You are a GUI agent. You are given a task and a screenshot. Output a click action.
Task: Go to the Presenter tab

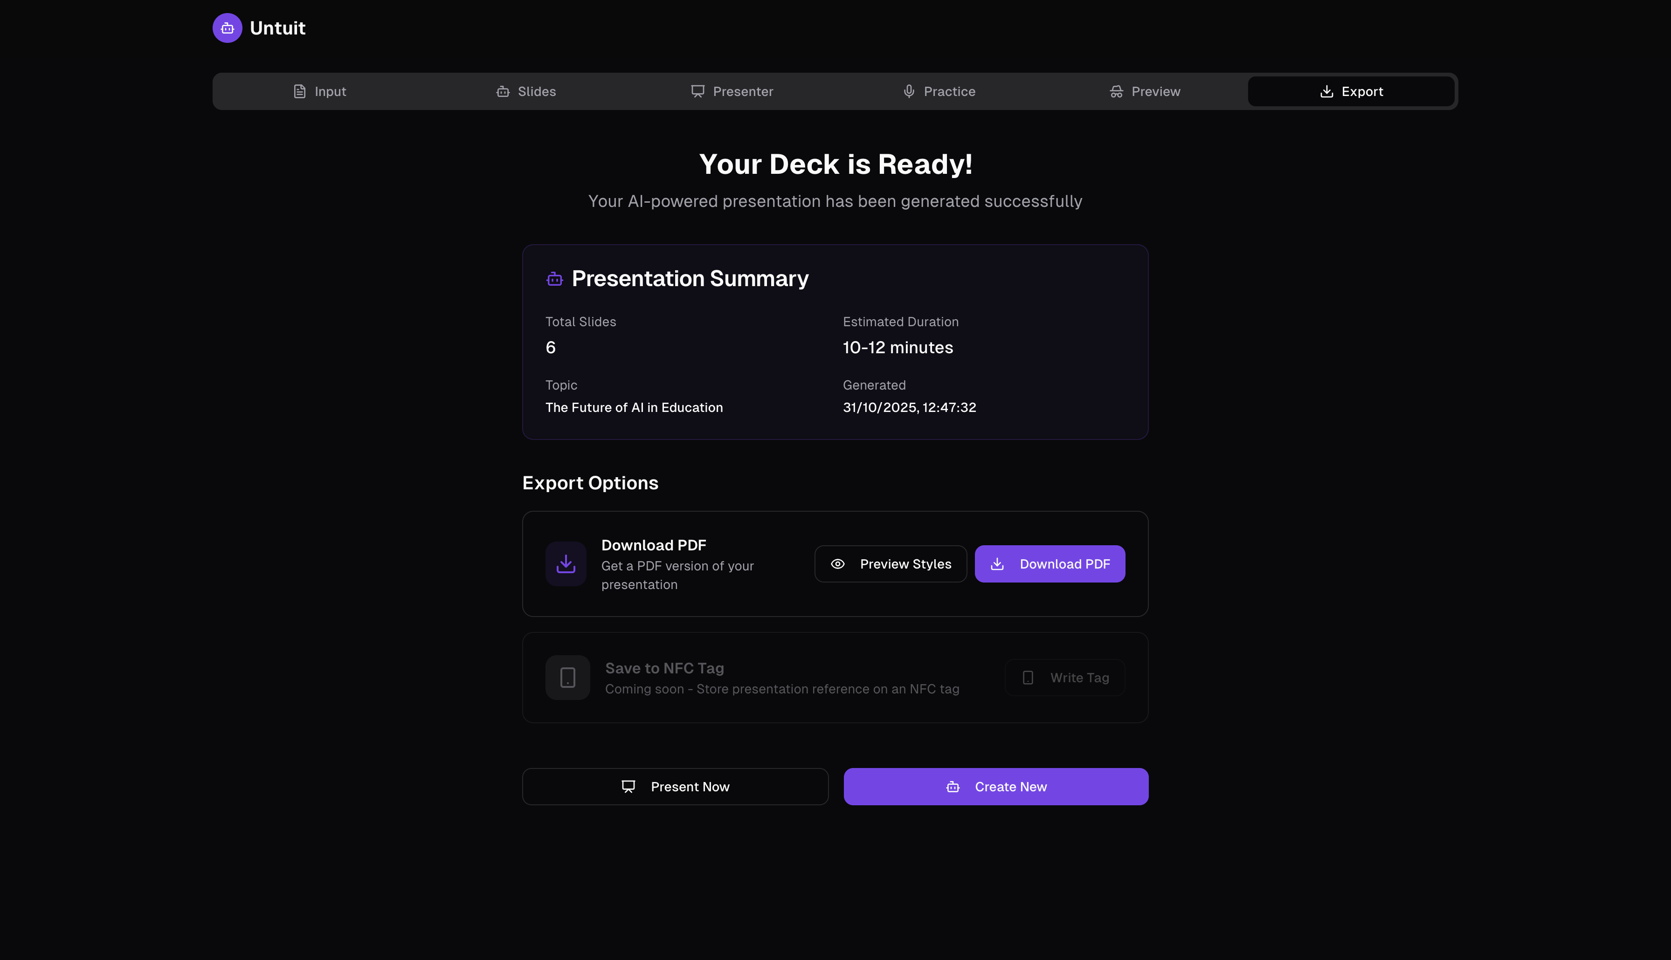[732, 92]
